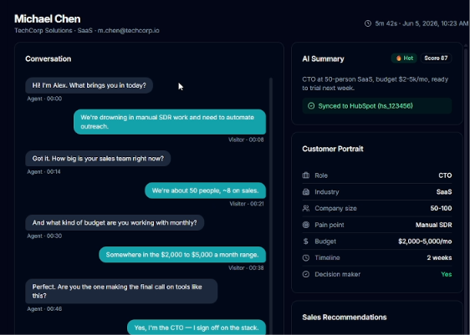Open the Synced to HubSpot record banner
The image size is (470, 335).
(x=377, y=105)
